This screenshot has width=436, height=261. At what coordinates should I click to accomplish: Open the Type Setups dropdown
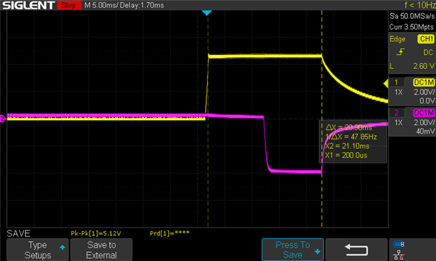37,249
